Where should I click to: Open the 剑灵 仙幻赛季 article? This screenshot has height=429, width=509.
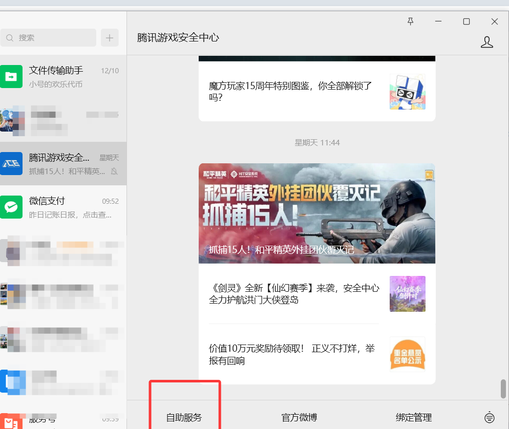pos(294,294)
